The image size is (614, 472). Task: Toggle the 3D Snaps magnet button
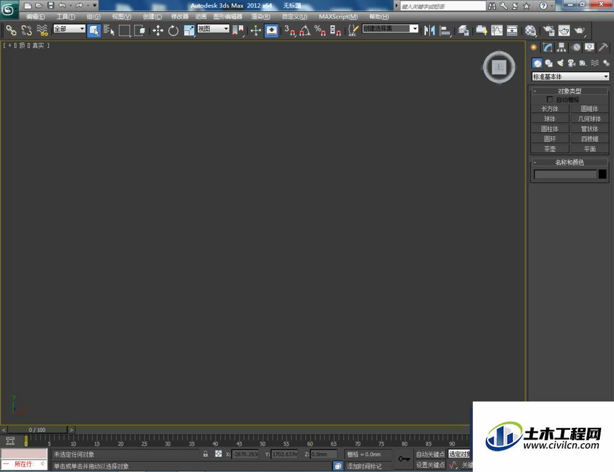point(290,31)
